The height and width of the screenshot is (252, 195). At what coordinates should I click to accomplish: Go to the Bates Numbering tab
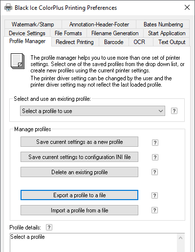tap(163, 24)
